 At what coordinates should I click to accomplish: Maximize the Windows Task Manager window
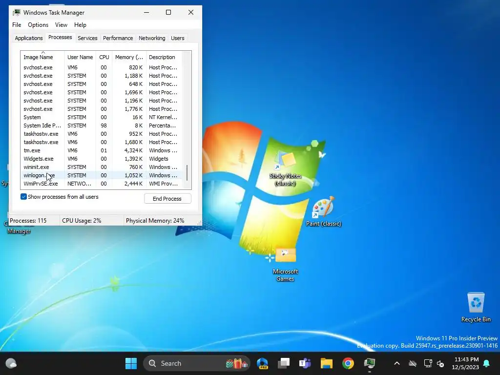coord(168,12)
